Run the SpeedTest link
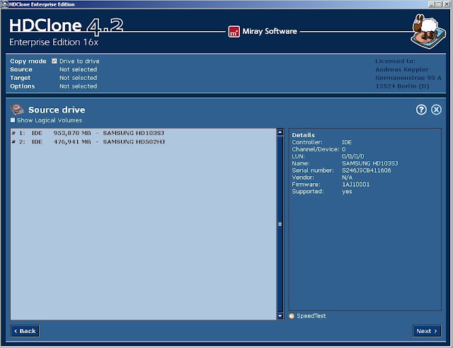The height and width of the screenshot is (348, 453). click(x=311, y=316)
